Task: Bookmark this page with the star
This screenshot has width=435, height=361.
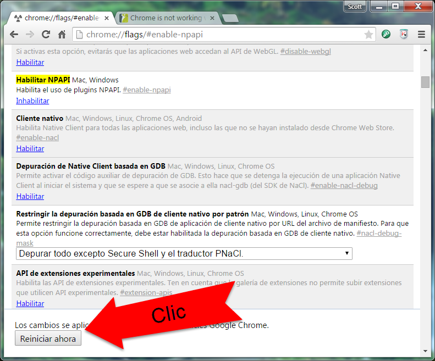Action: [368, 35]
